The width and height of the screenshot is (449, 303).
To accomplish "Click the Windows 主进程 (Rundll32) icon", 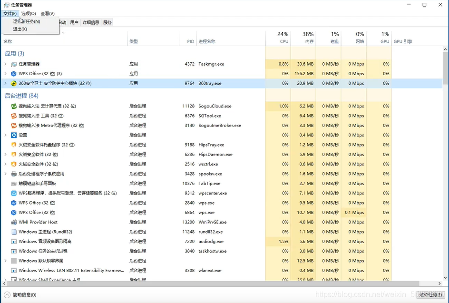I will tap(14, 232).
